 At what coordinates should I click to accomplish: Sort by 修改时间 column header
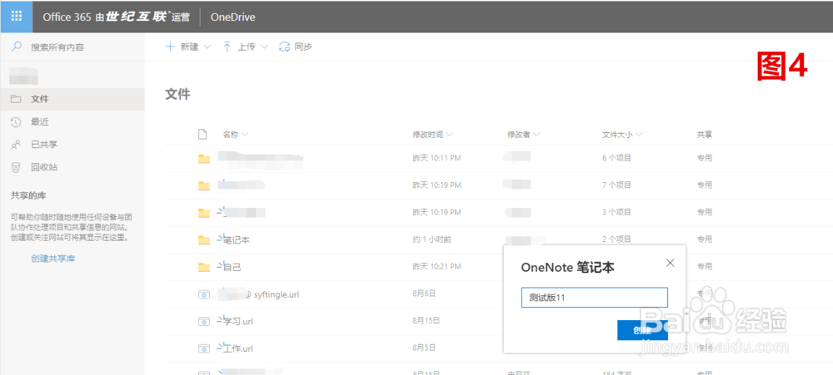point(432,135)
